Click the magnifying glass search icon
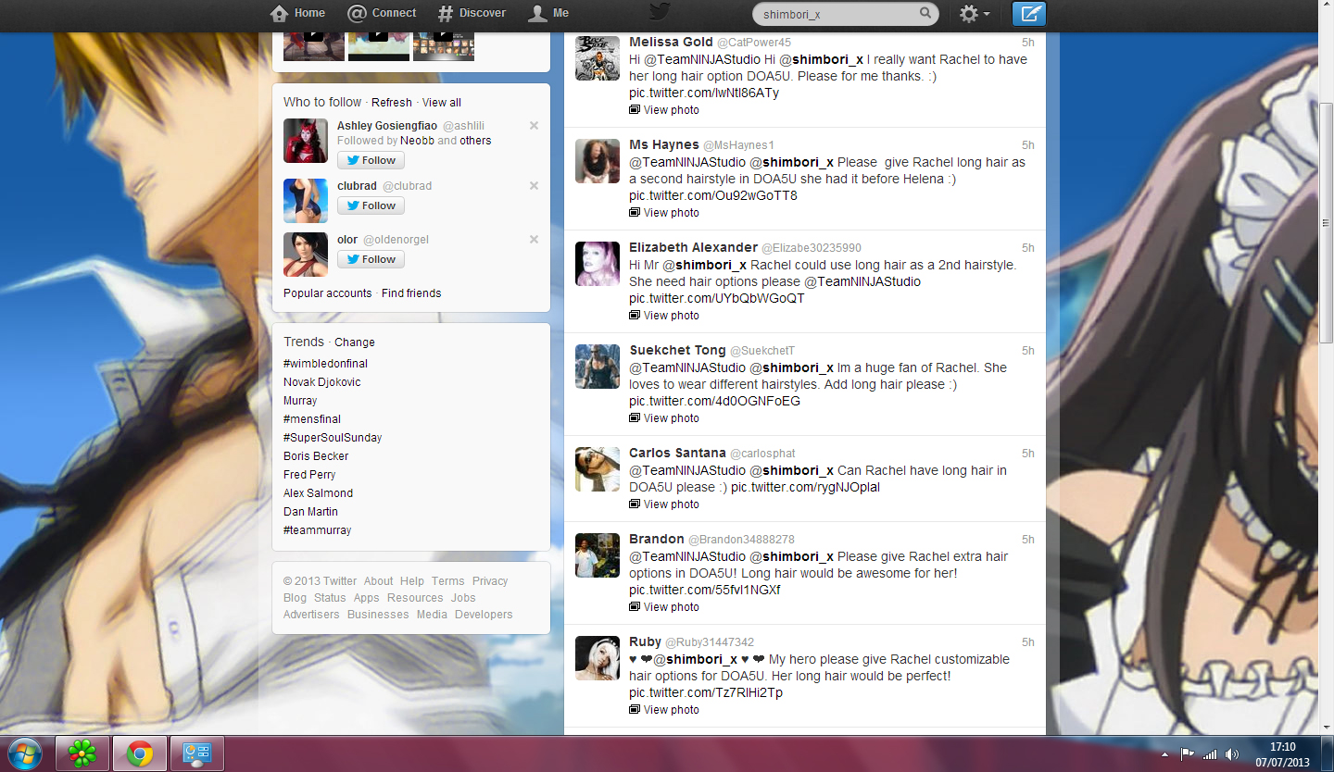1334x772 pixels. point(925,14)
